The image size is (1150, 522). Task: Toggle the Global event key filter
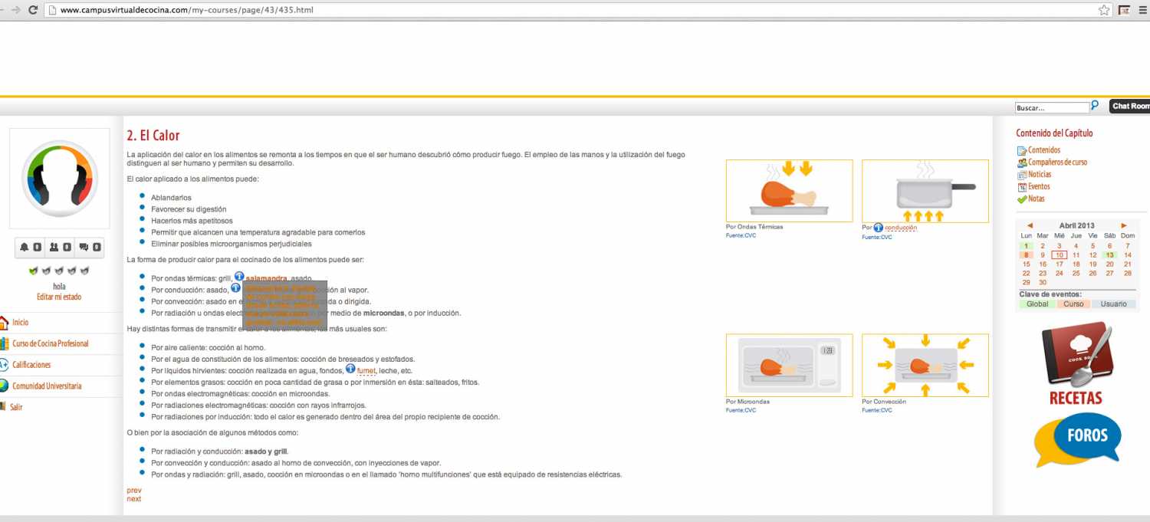click(1037, 304)
